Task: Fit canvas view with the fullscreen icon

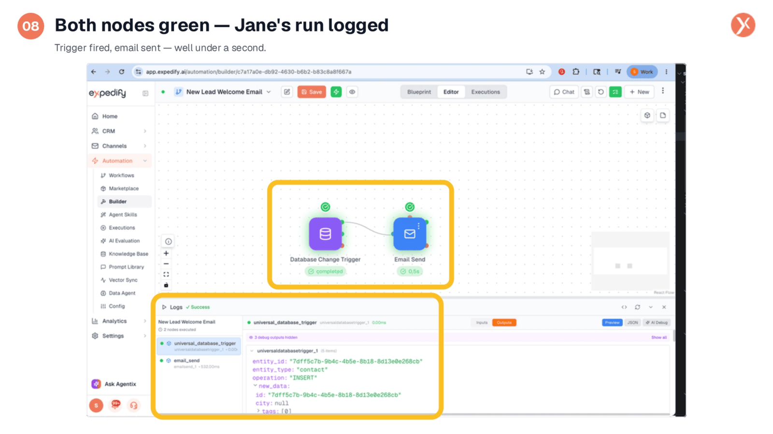Action: click(166, 274)
